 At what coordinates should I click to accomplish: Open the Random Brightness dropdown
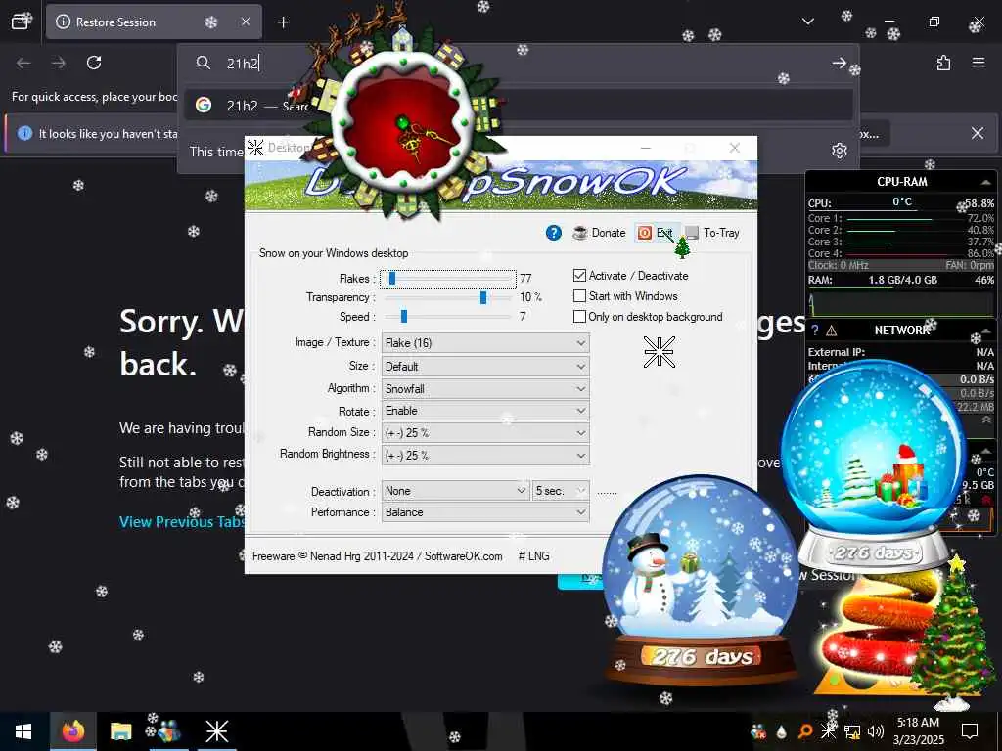pyautogui.click(x=485, y=455)
